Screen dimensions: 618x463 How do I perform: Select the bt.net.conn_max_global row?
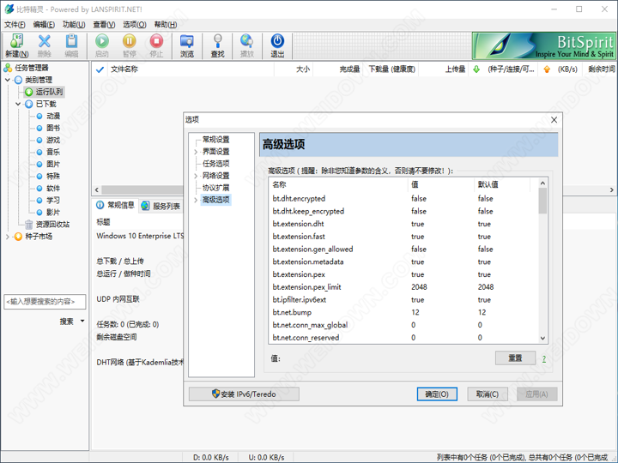pos(403,325)
